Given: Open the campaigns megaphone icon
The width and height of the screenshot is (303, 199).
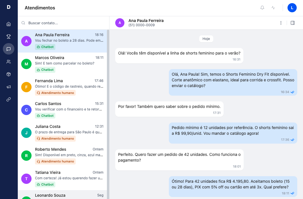Looking at the screenshot, I should point(9,87).
